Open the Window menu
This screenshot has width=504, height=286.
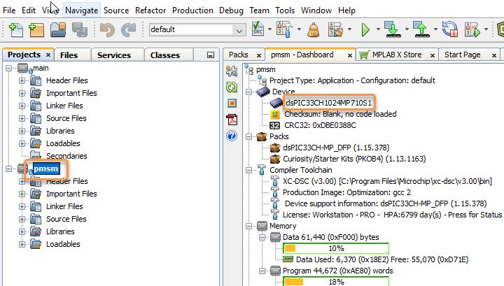click(x=316, y=10)
